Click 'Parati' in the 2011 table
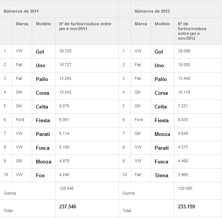This screenshot has width=222, height=218. tap(43, 134)
